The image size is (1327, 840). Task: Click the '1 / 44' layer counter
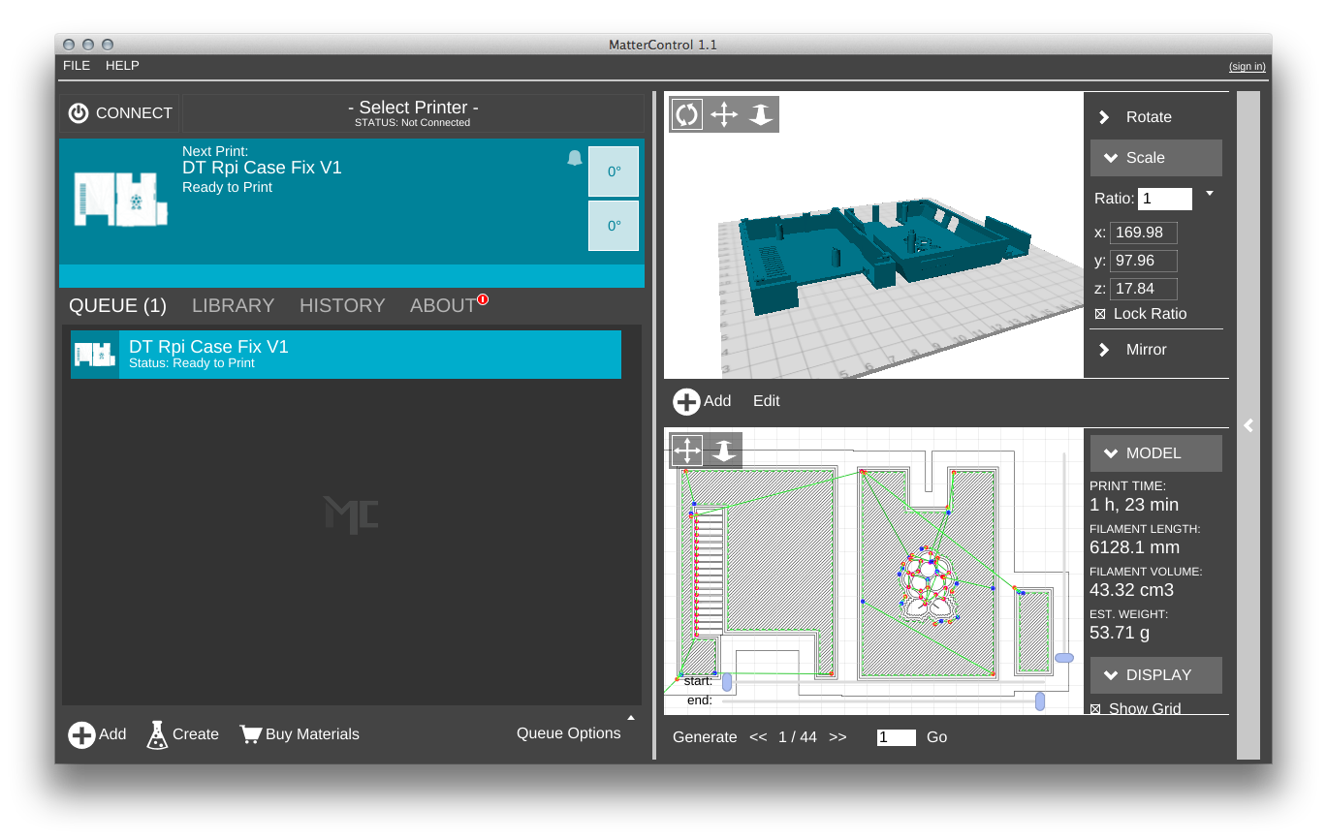798,737
